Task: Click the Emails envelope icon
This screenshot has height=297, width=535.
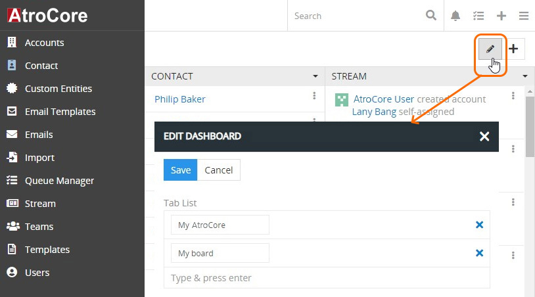Action: [x=12, y=134]
